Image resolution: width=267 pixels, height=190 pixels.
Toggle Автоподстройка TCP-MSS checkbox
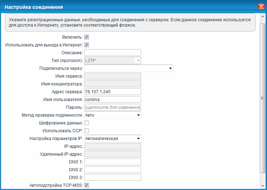click(x=86, y=185)
